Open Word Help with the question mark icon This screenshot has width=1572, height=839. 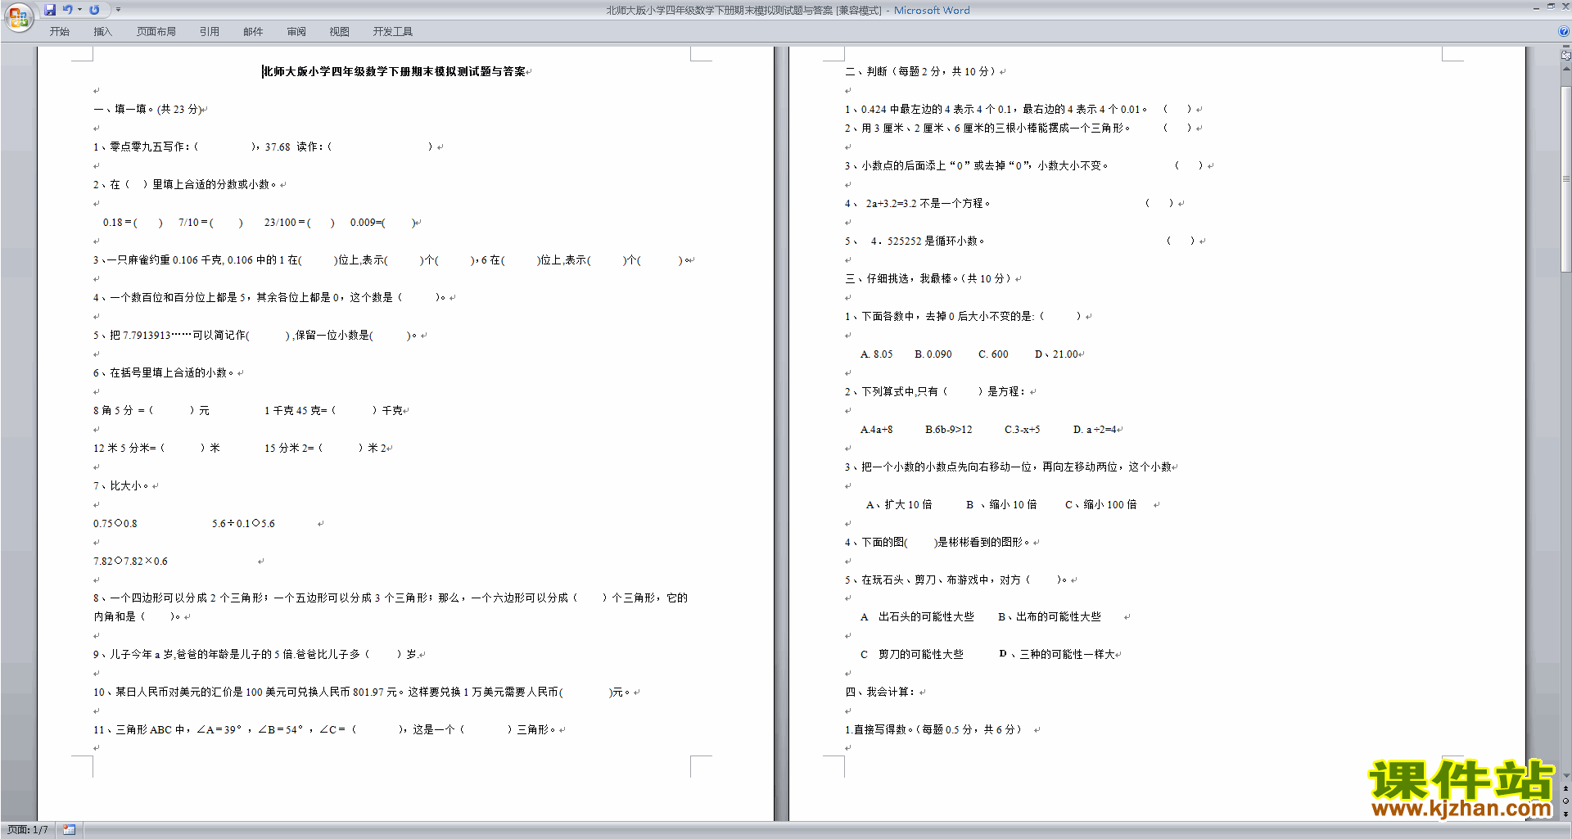click(1564, 32)
